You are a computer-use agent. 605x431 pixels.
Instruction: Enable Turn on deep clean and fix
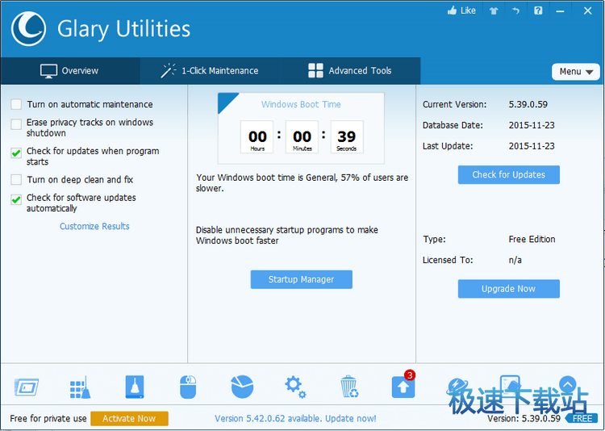(16, 179)
